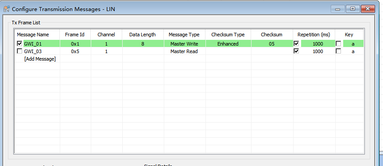Select the Message Name column header
The width and height of the screenshot is (383, 166).
37,35
